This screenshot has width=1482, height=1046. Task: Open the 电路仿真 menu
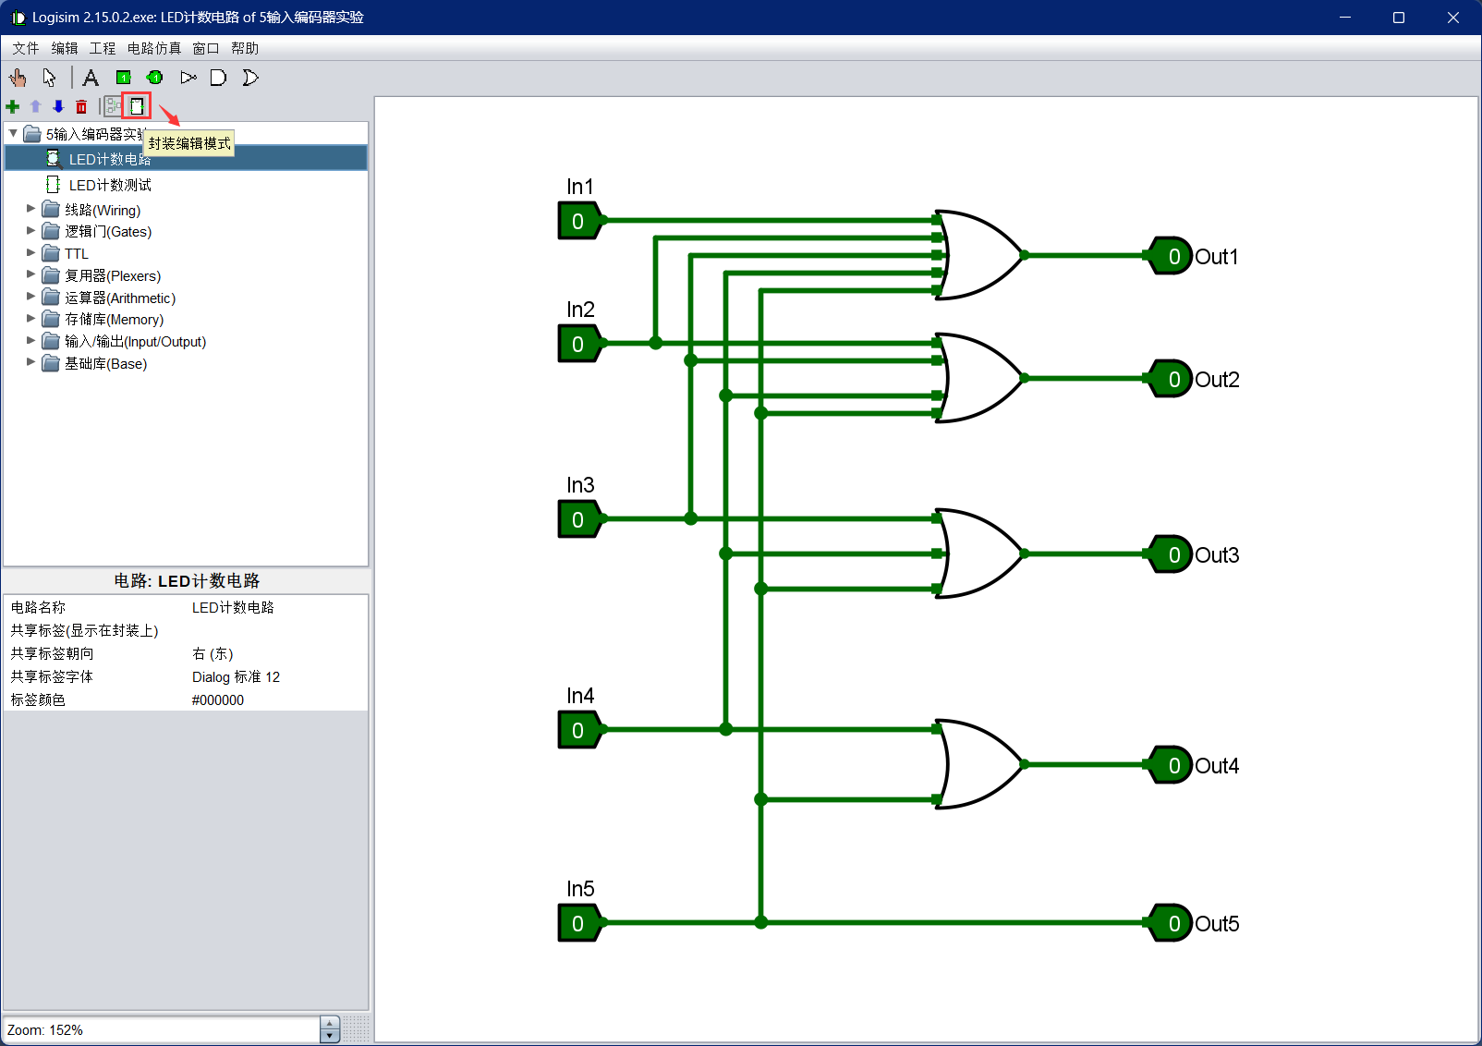154,48
